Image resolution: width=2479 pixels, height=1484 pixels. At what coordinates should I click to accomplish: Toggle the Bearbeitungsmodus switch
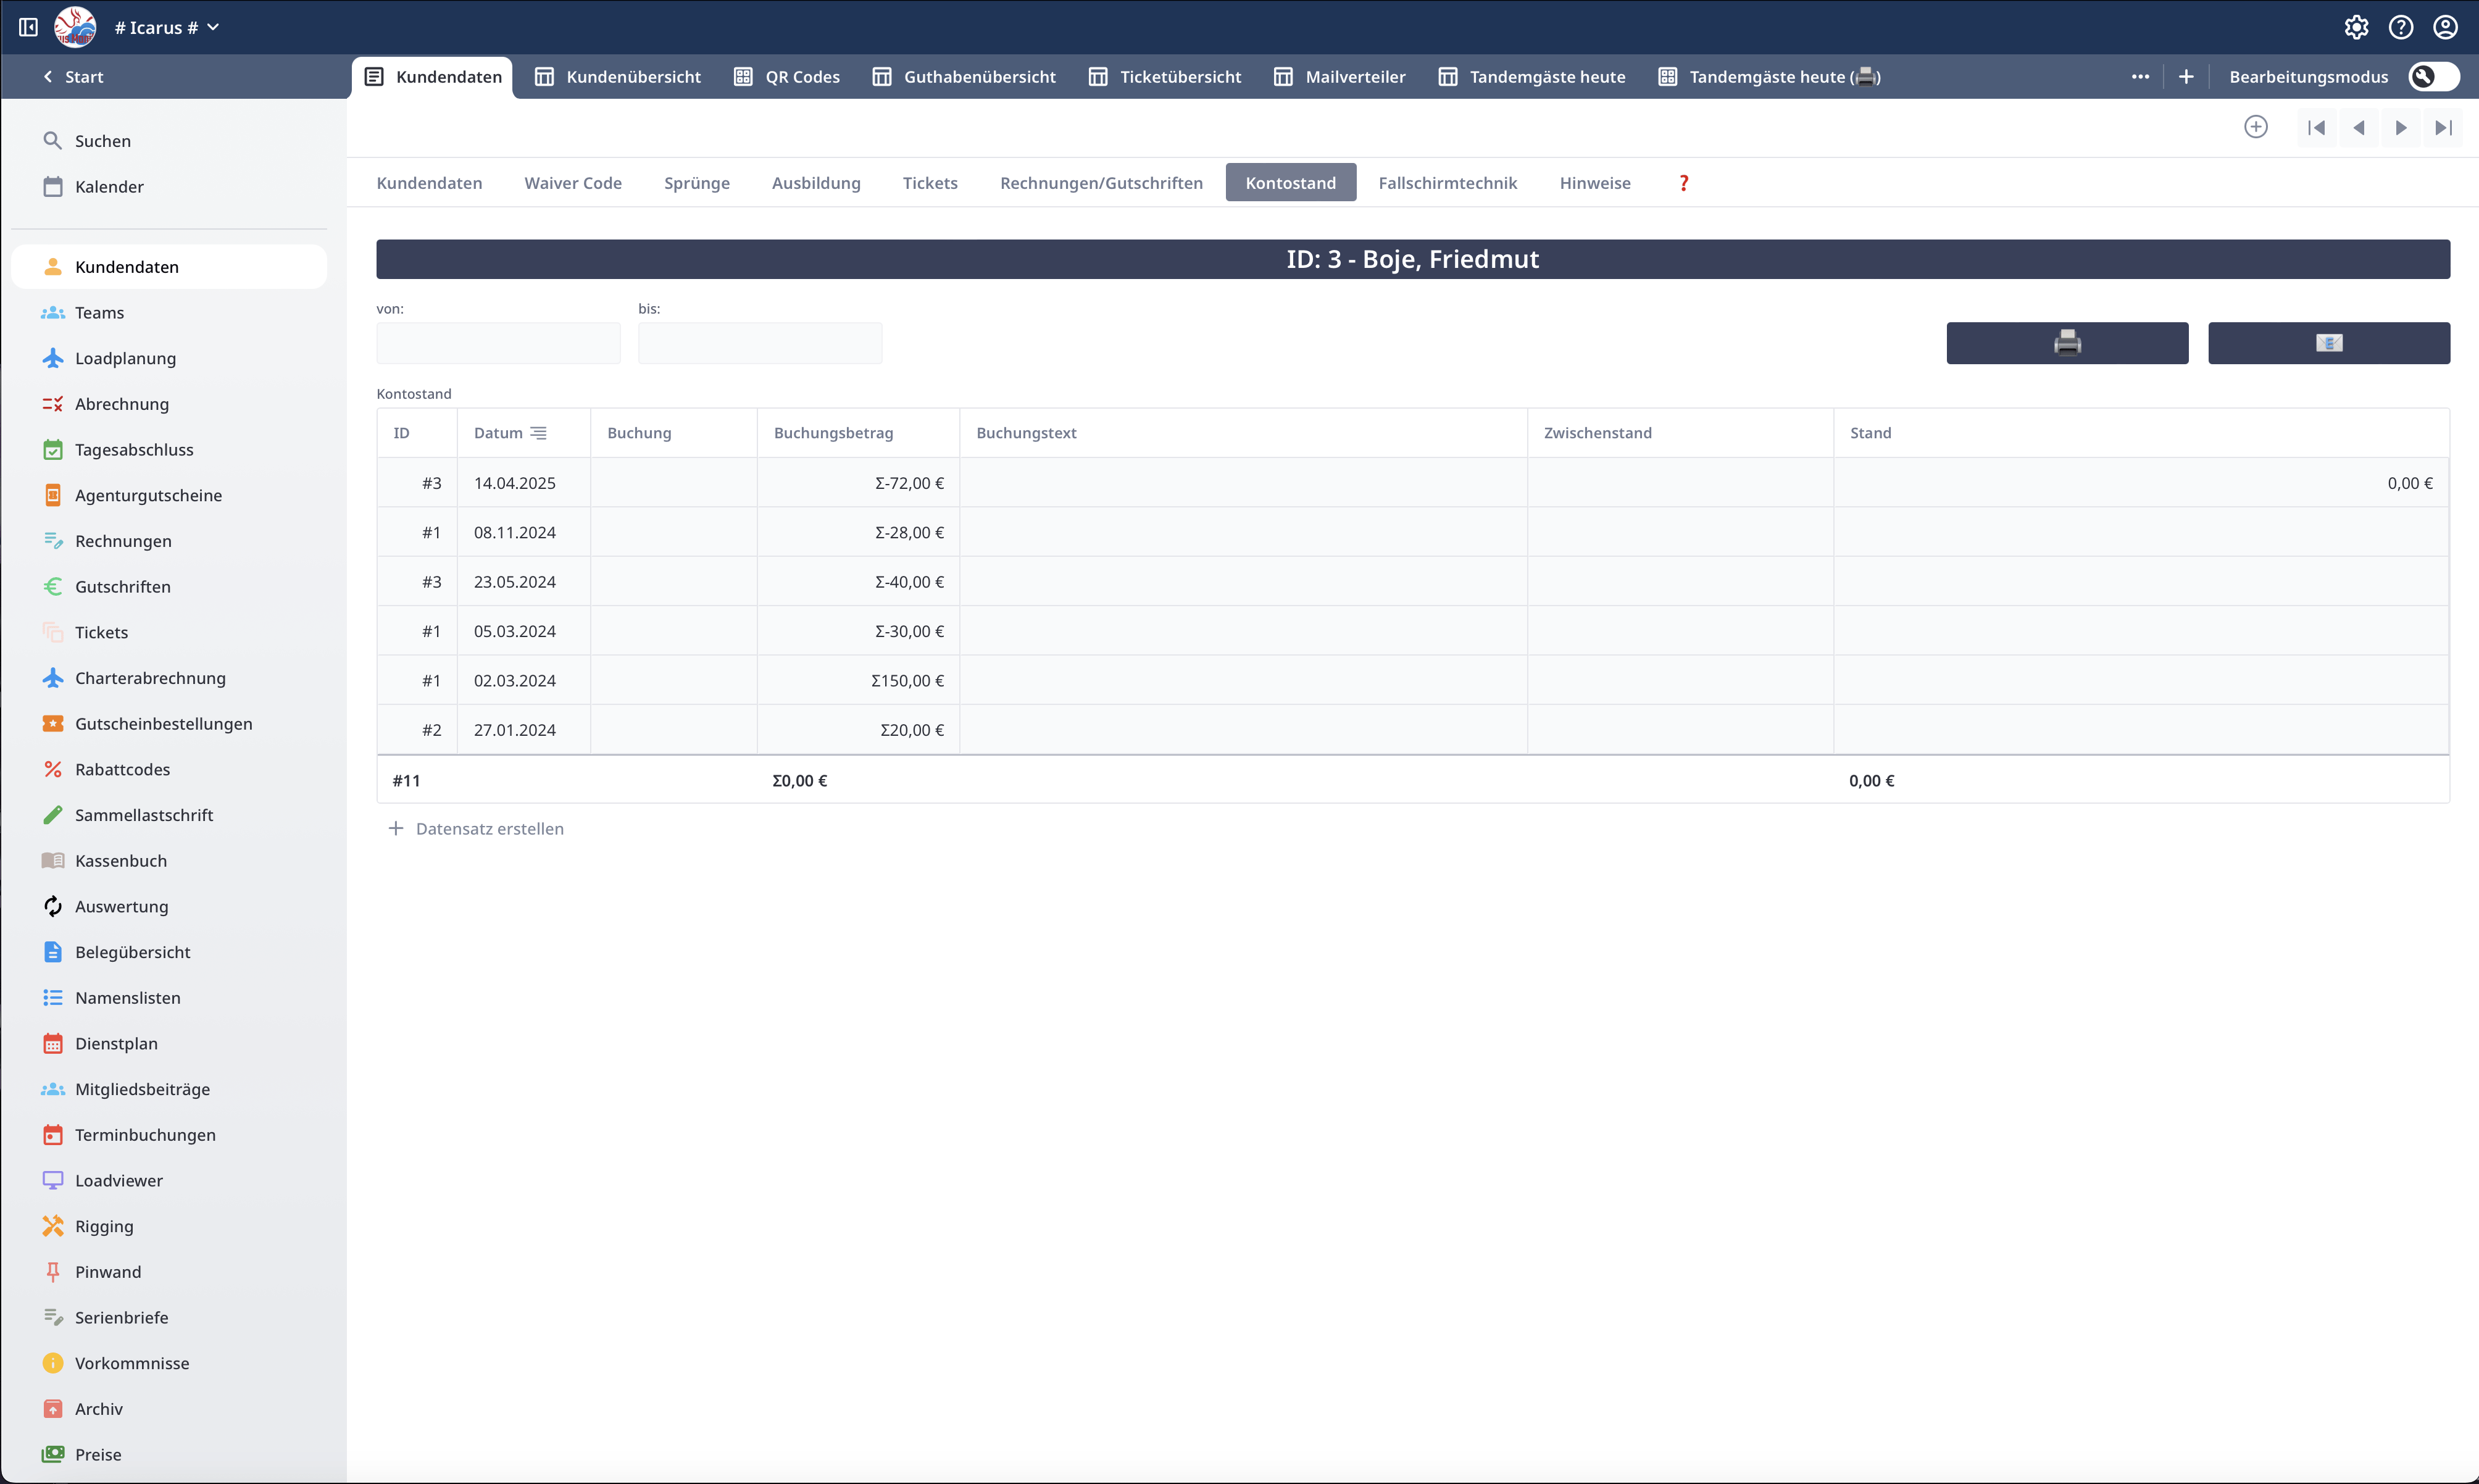pyautogui.click(x=2433, y=77)
